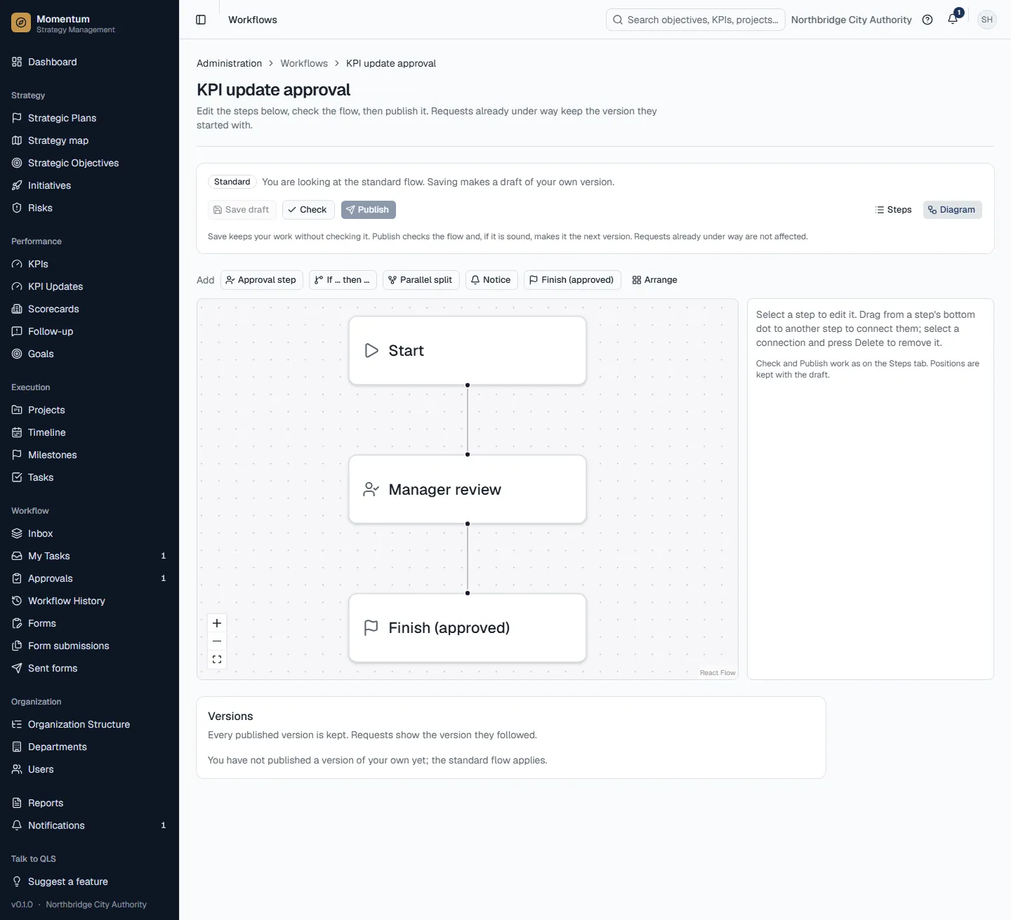
Task: Open Risks in the sidebar
Action: tap(90, 208)
